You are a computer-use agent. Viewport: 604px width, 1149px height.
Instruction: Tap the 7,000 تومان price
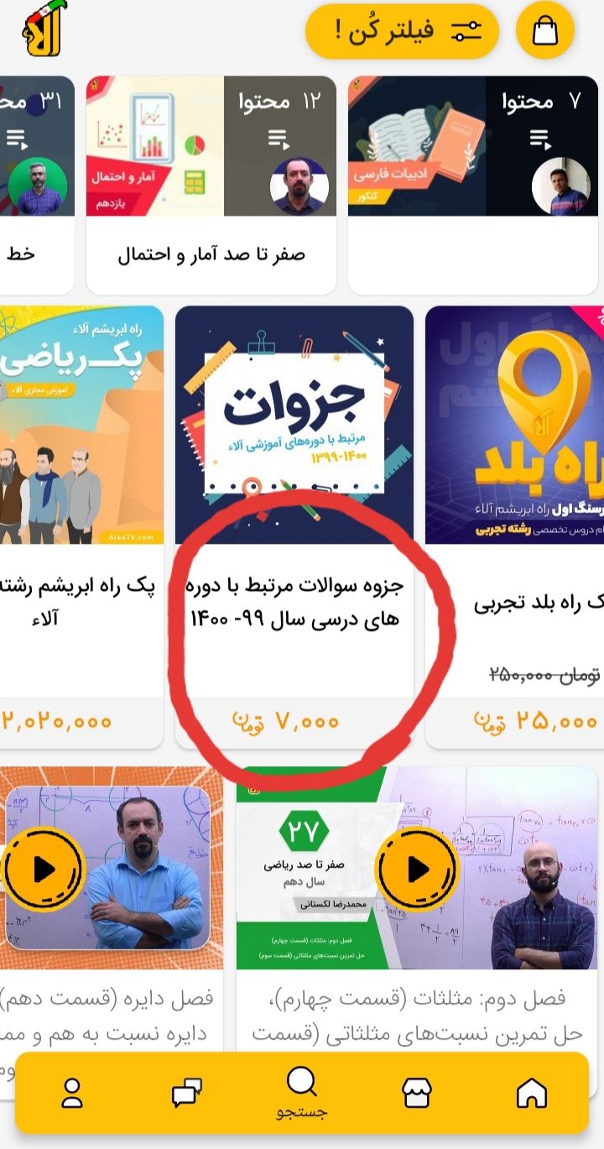(x=285, y=721)
